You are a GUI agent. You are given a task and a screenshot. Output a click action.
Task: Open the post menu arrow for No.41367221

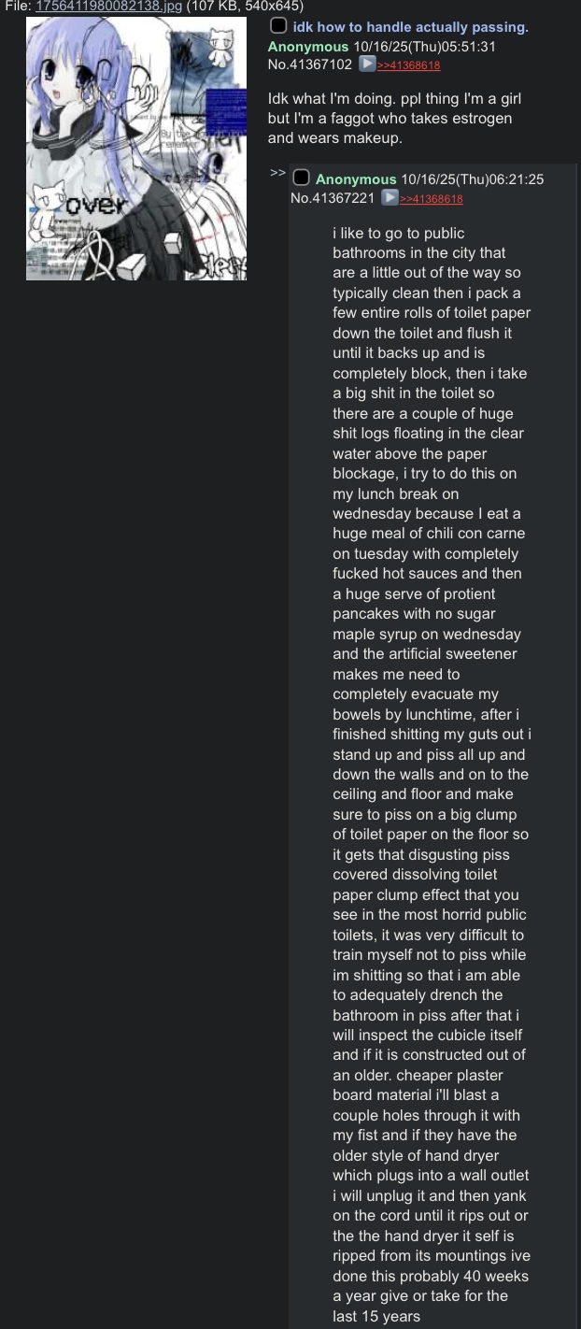(390, 198)
